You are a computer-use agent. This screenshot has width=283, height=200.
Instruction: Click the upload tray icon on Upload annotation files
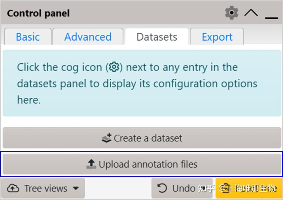pyautogui.click(x=91, y=164)
